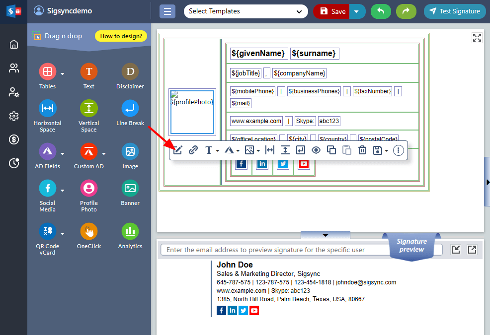This screenshot has width=490, height=335.
Task: Open Settings gear in left sidebar
Action: pyautogui.click(x=14, y=116)
